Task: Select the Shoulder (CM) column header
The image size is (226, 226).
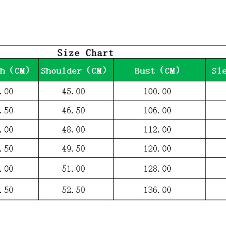Action: point(74,70)
